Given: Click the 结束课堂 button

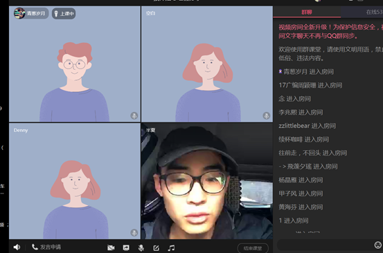Looking at the screenshot, I should (x=253, y=248).
